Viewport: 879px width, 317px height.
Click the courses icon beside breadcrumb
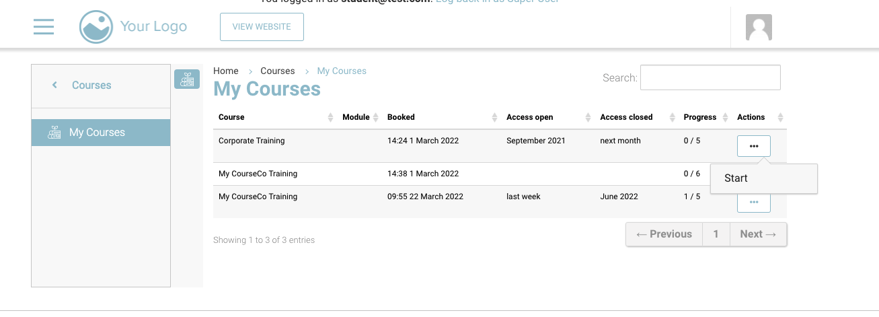[x=187, y=79]
